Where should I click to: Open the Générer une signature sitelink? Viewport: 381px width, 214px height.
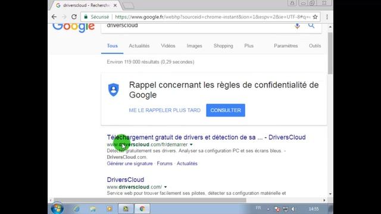tap(130, 163)
